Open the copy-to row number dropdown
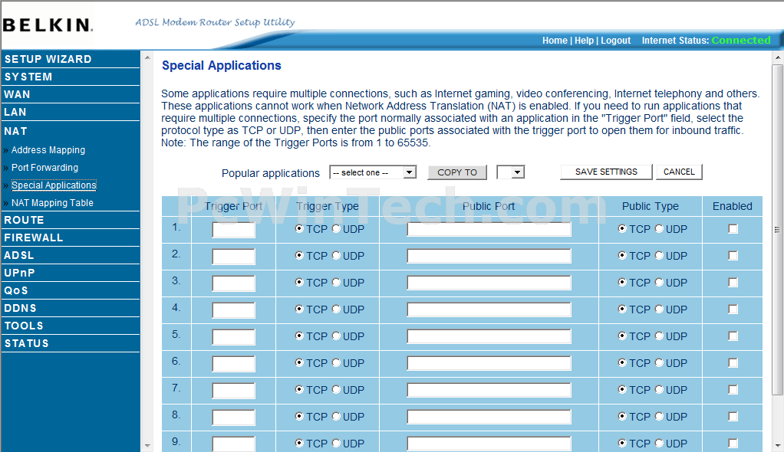The width and height of the screenshot is (784, 452). tap(510, 172)
